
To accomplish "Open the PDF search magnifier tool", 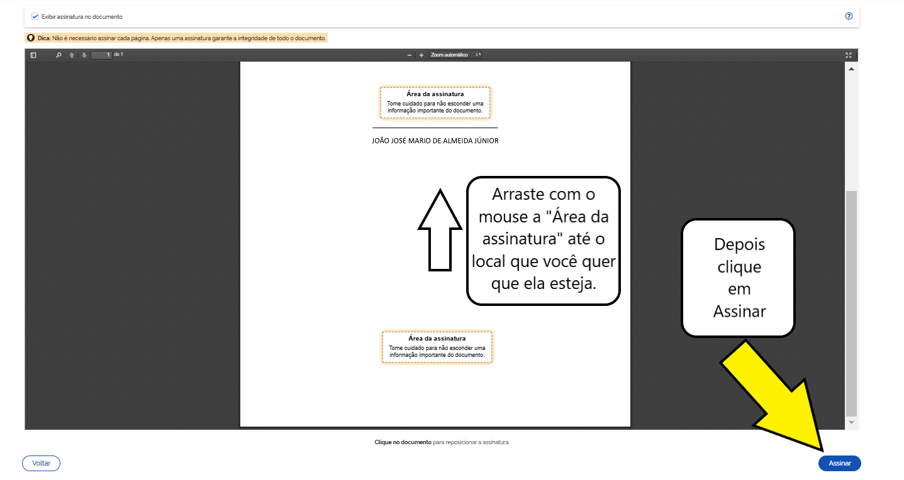I will [59, 55].
